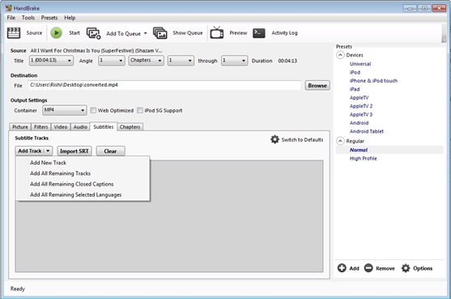Select the Subtitles tab

tap(104, 126)
